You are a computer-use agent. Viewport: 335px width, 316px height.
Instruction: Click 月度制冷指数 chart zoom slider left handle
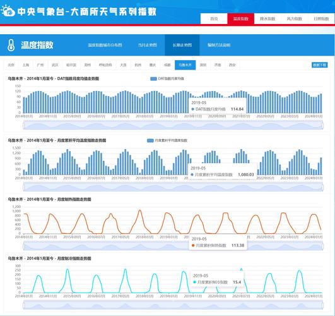click(24, 305)
